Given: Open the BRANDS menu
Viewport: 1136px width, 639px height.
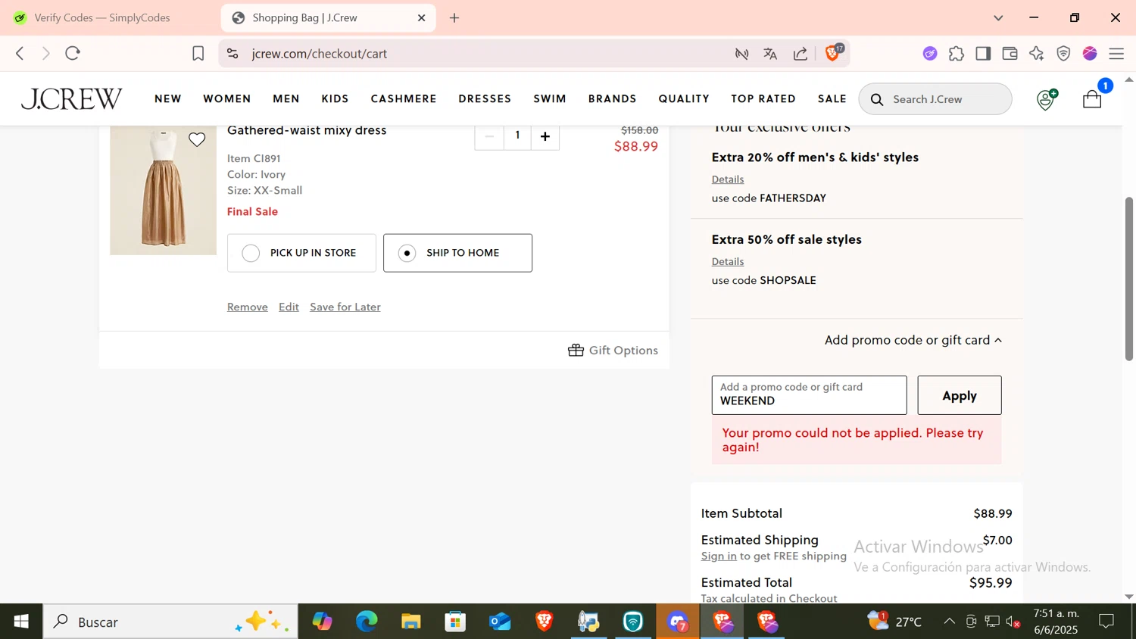Looking at the screenshot, I should pos(613,99).
